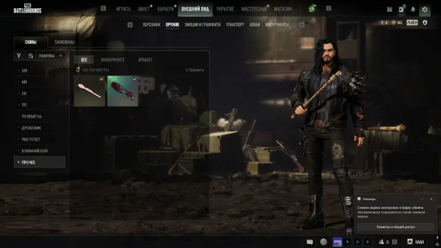This screenshot has height=248, width=441.
Task: Switch to the Талисманы tab
Action: (x=64, y=42)
